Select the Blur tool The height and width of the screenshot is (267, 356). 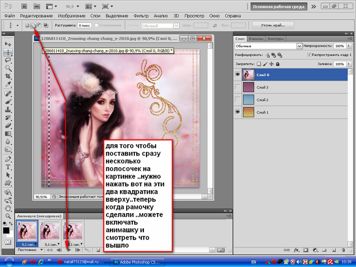(8, 142)
